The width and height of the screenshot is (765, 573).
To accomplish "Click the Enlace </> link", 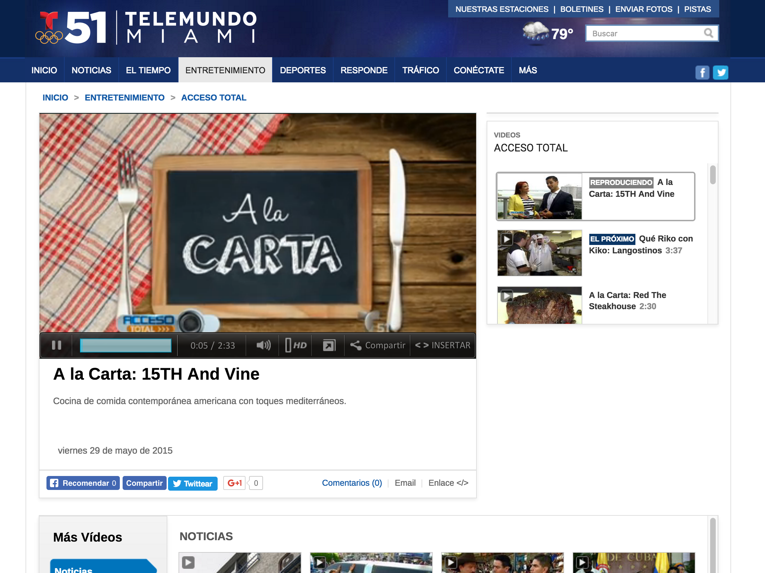I will click(449, 483).
